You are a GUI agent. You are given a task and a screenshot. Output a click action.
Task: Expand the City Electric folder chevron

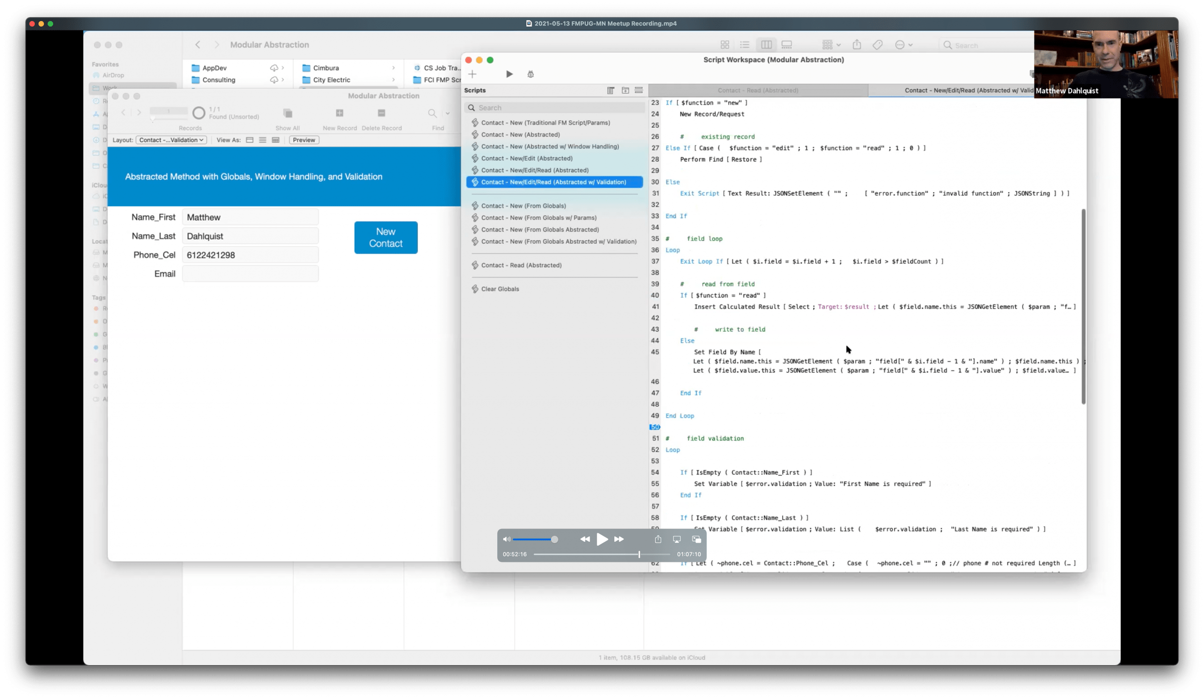tap(393, 80)
